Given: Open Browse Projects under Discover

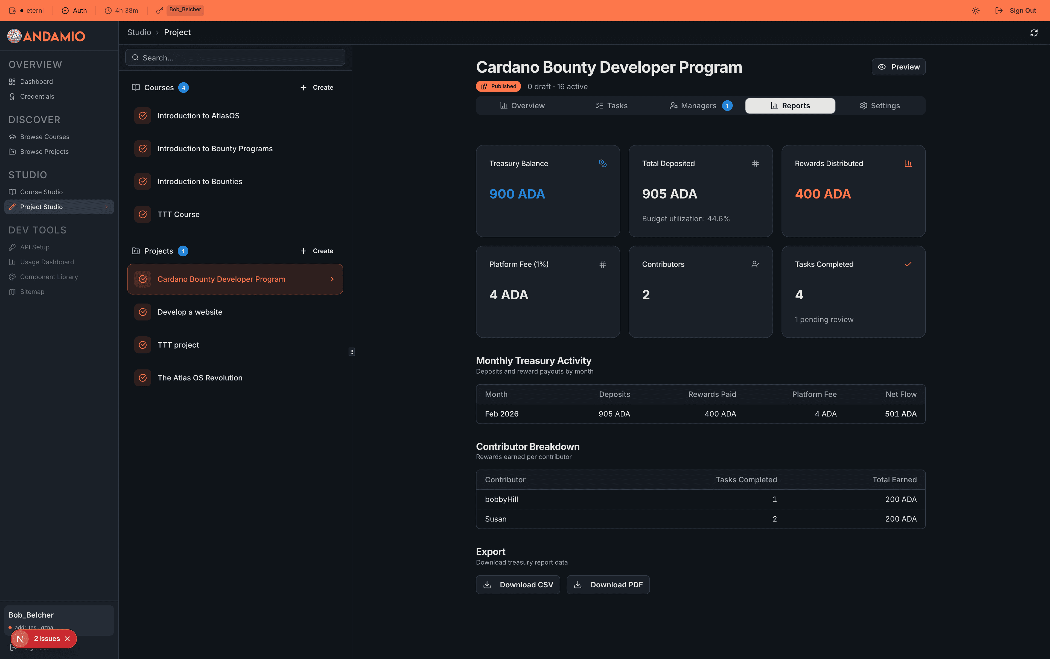Looking at the screenshot, I should (44, 151).
